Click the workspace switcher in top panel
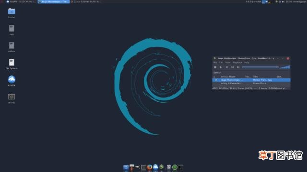This screenshot has height=172, width=307. (265, 2)
